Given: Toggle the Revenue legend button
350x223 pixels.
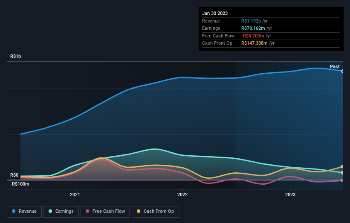Looking at the screenshot, I should (24, 212).
